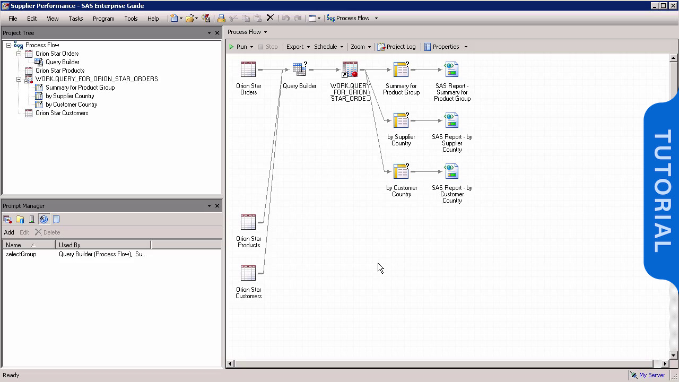
Task: Select Query Builder in the Project Tree
Action: pos(62,62)
